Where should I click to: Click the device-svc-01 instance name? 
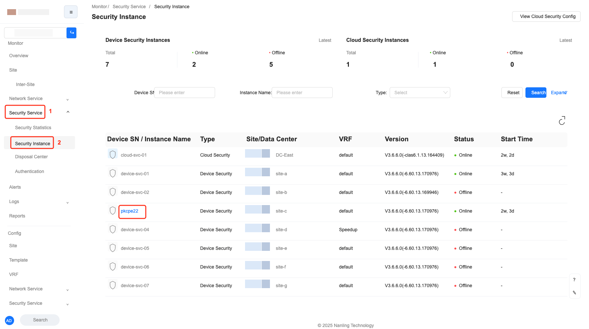(x=135, y=174)
